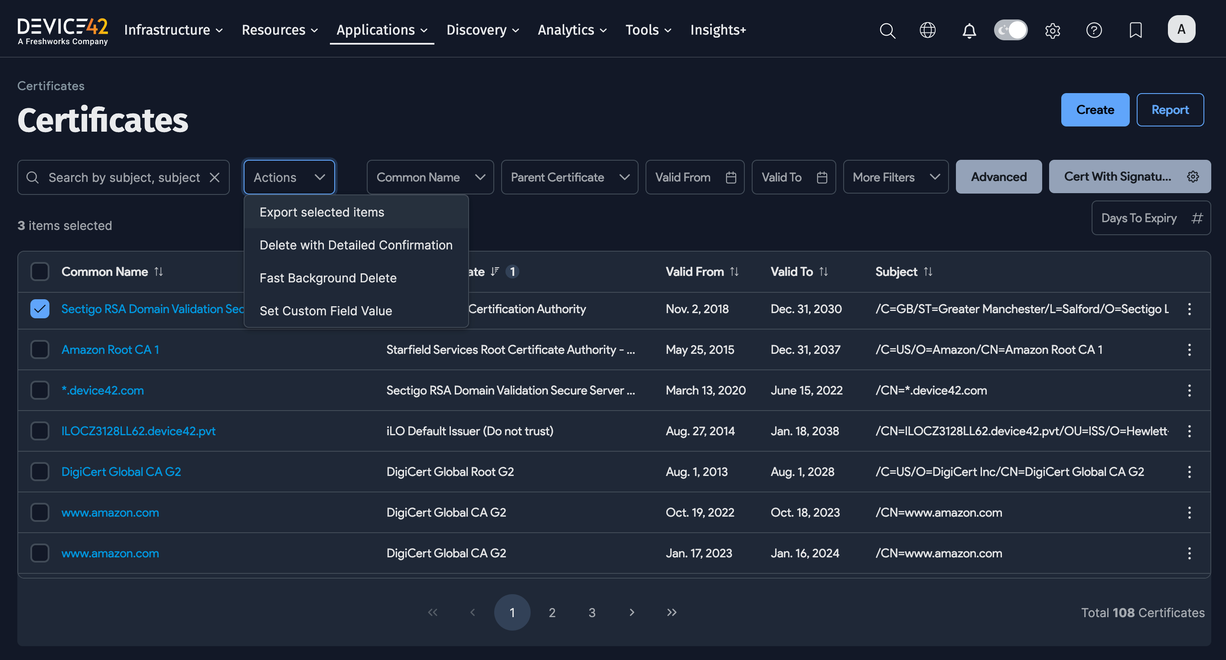The image size is (1226, 660).
Task: Open the Parent Certificate filter dropdown
Action: 569,178
